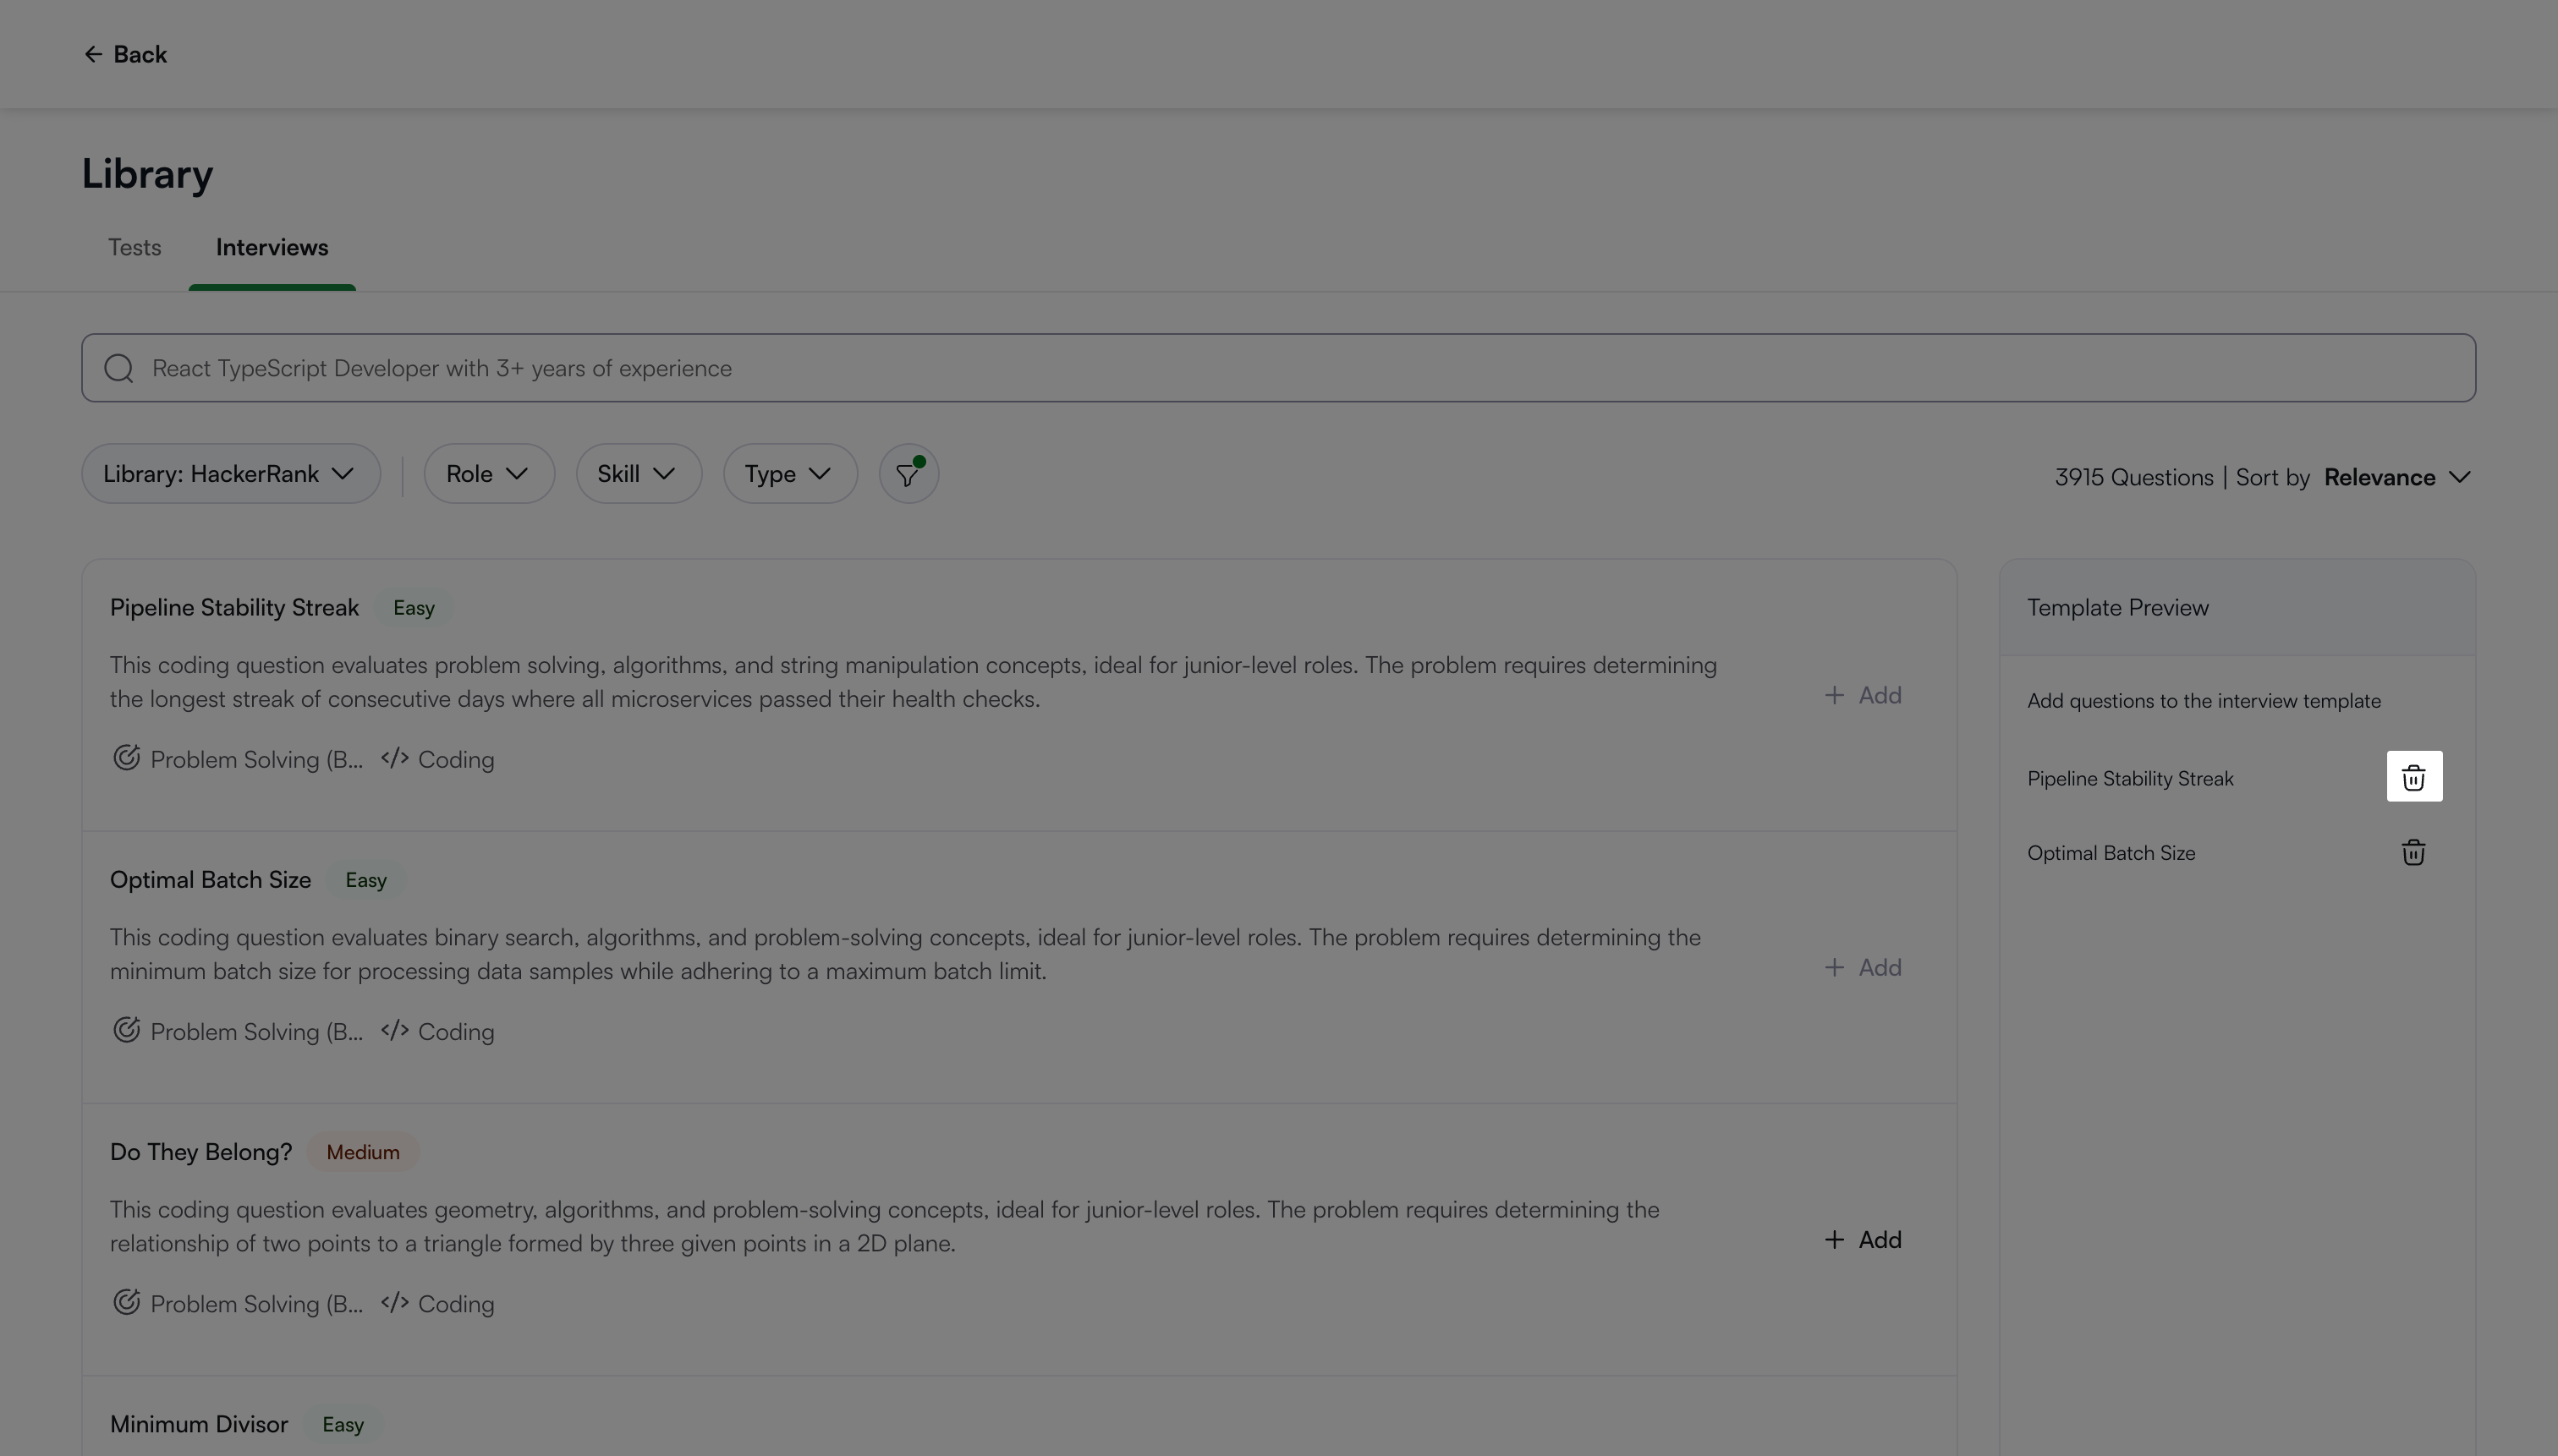Add Pipeline Stability Streak question
The image size is (2558, 1456).
1863,695
